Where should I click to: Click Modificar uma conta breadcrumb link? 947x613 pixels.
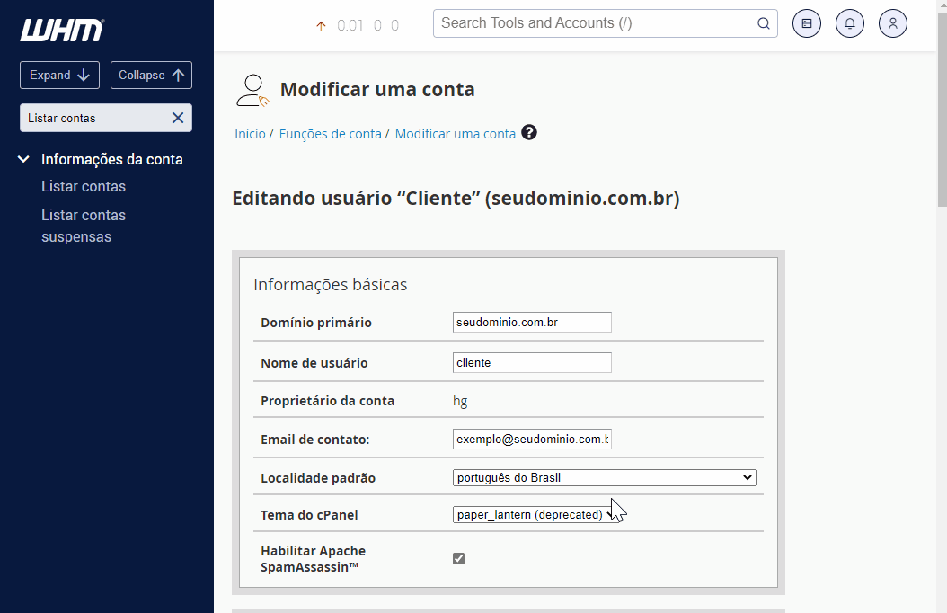(x=456, y=134)
